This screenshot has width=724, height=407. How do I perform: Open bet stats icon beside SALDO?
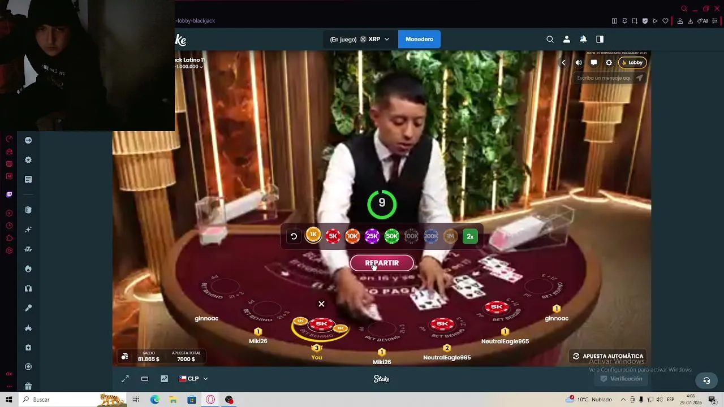[x=124, y=356]
